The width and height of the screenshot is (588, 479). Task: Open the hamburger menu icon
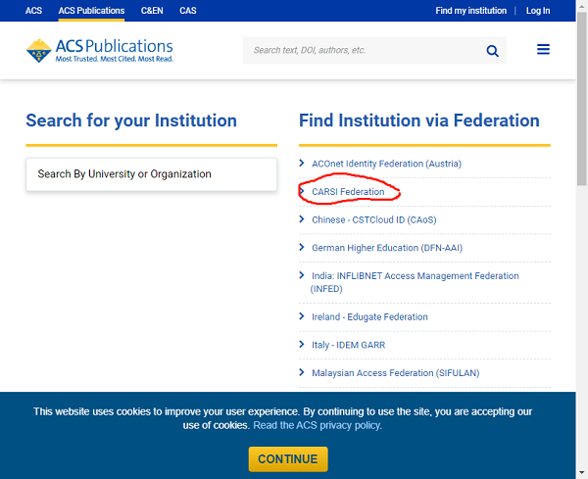[543, 50]
